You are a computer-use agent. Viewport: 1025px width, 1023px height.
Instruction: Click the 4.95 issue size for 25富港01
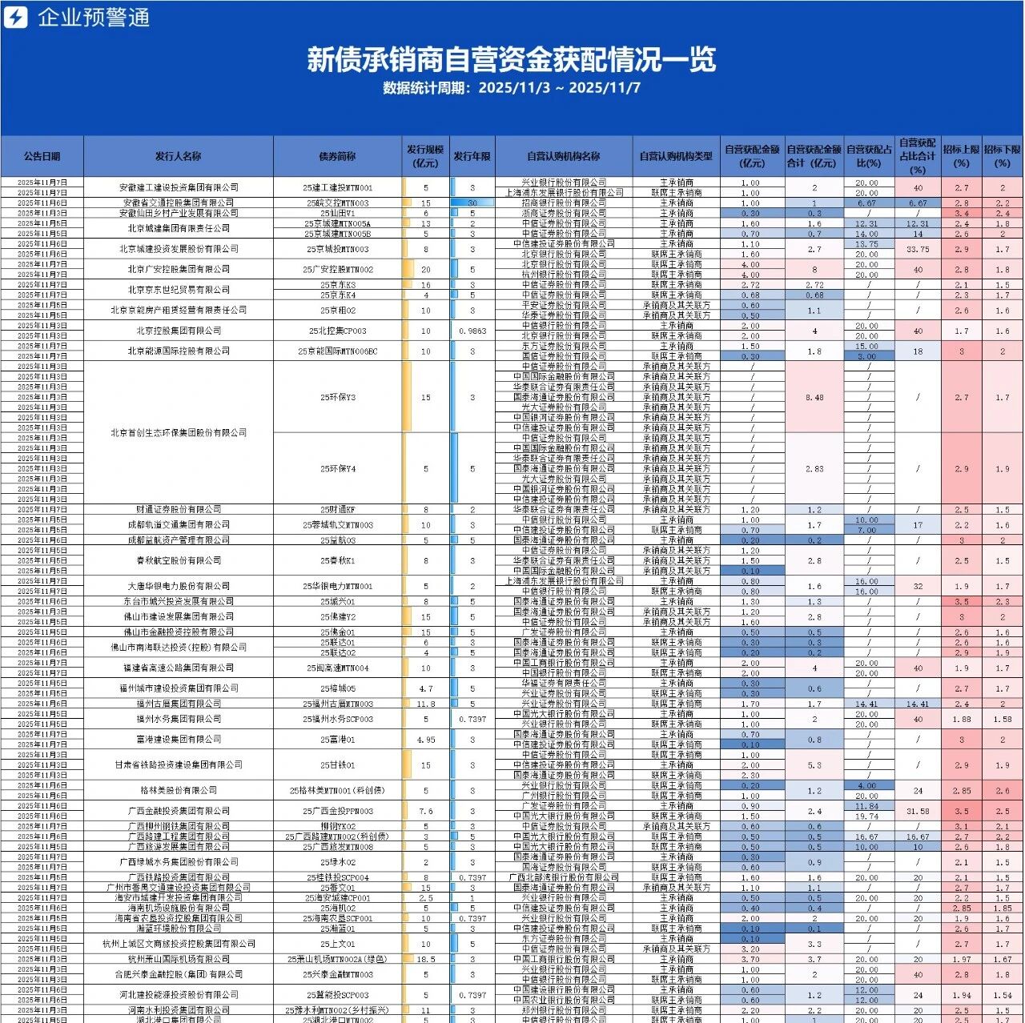click(x=426, y=740)
